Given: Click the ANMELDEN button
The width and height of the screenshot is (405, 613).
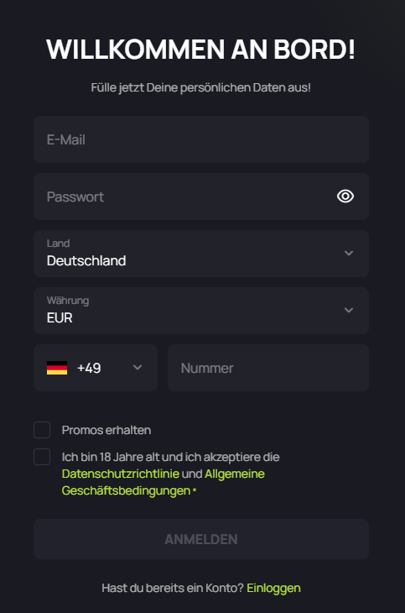Looking at the screenshot, I should [x=201, y=539].
